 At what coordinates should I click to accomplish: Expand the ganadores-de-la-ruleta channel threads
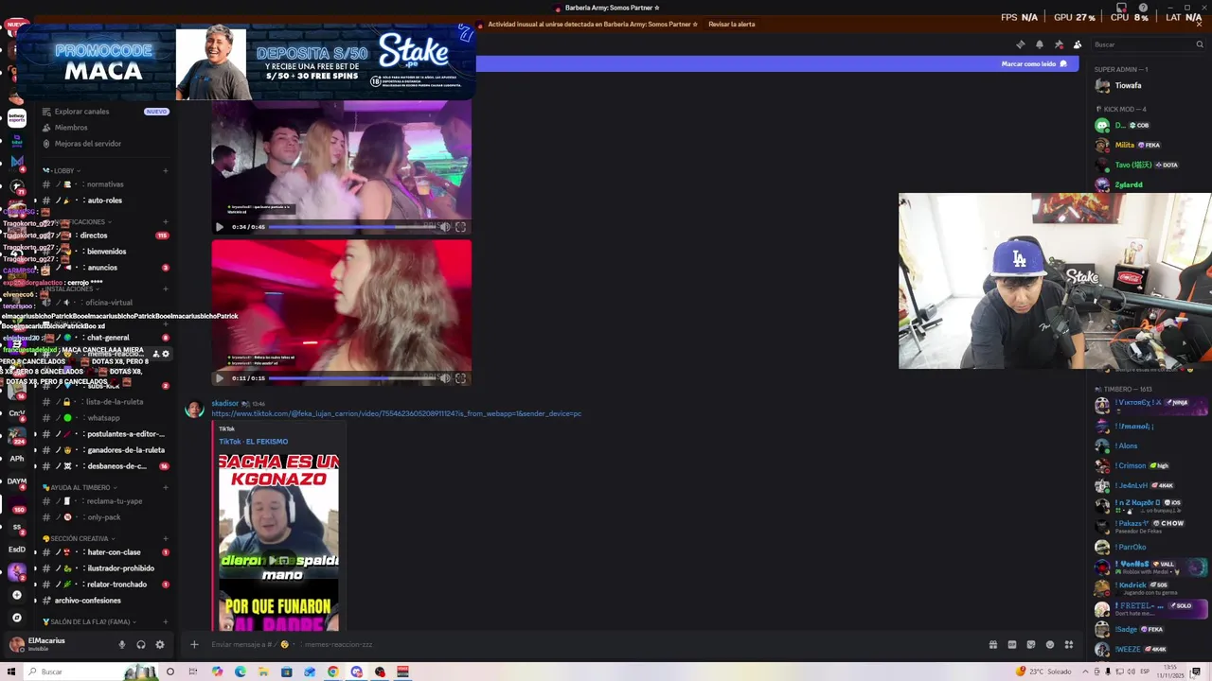click(x=35, y=450)
